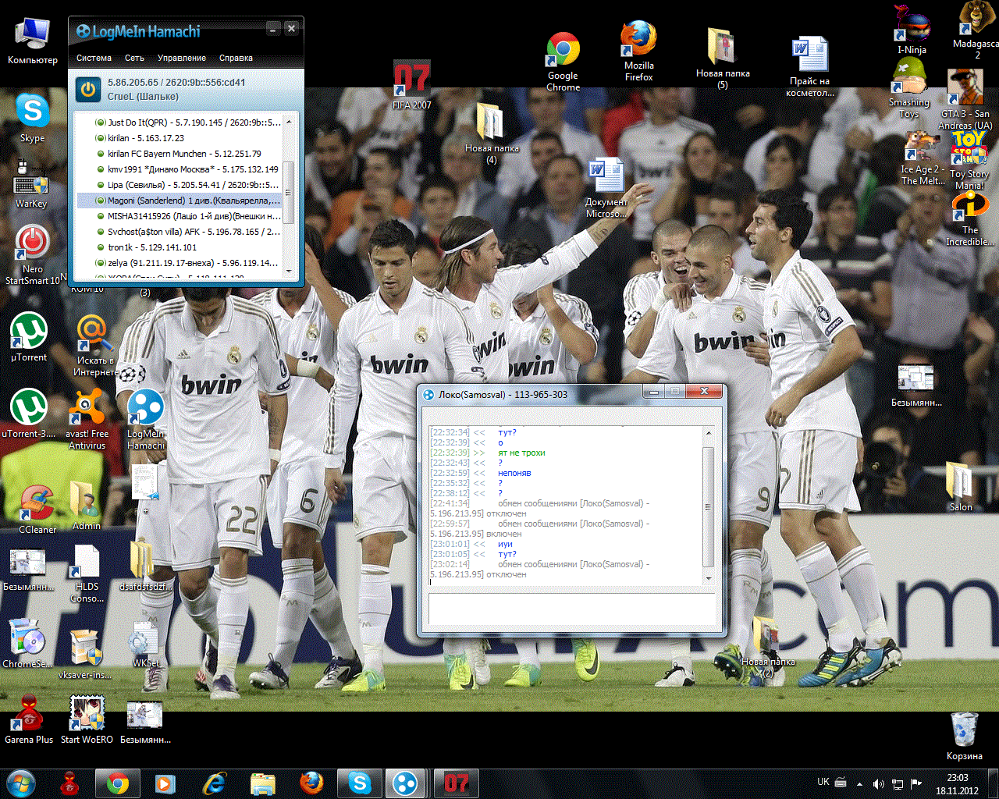Screen dimensions: 999x799
Task: Click scroll-up arrow in Локо(Samosval) chat
Action: (x=709, y=432)
